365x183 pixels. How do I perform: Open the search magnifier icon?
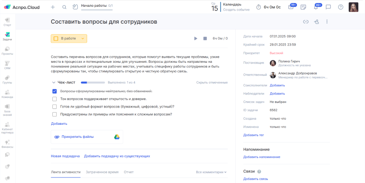click(x=65, y=7)
